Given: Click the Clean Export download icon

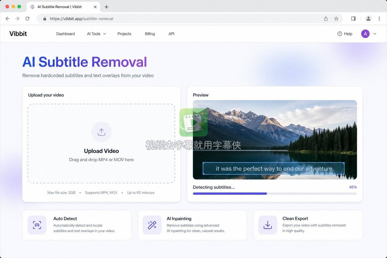Looking at the screenshot, I should (268, 225).
